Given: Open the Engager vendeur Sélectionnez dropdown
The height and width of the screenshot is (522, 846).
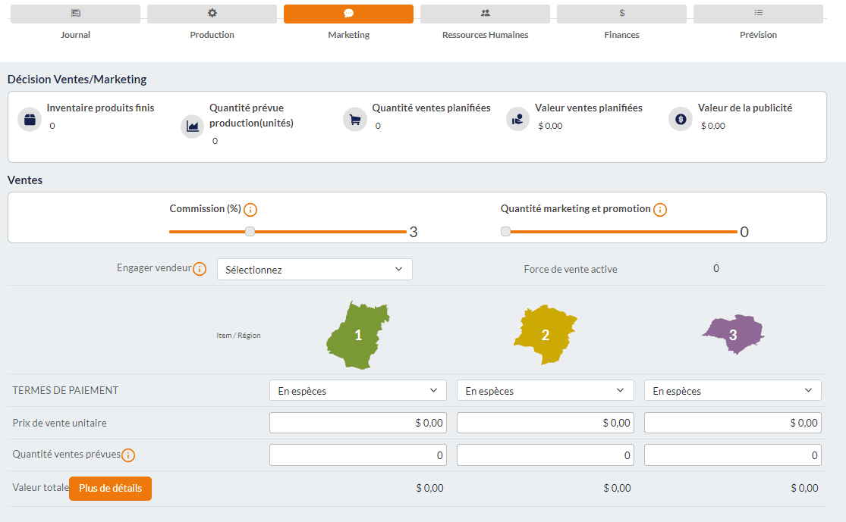Looking at the screenshot, I should 314,270.
